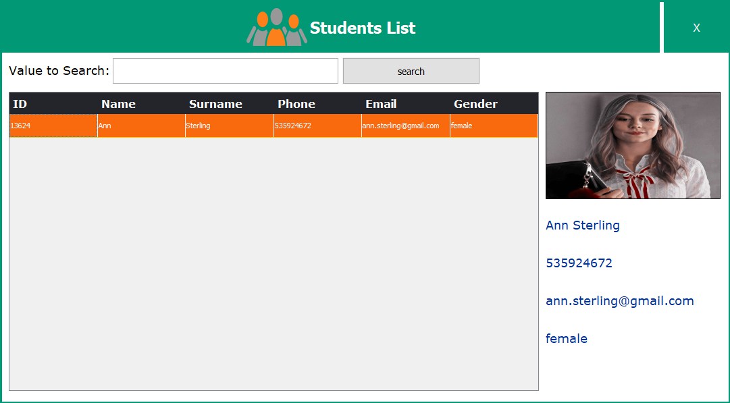Click the Ann Sterling name link
This screenshot has width=730, height=403.
[582, 225]
